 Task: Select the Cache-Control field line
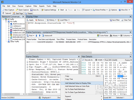point(45,79)
